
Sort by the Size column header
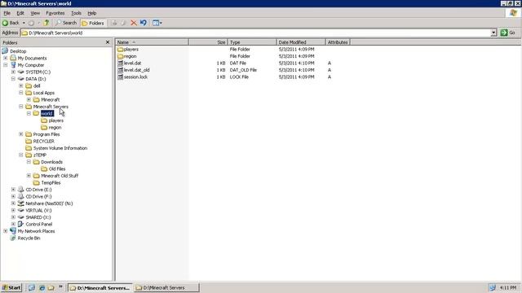click(x=208, y=42)
